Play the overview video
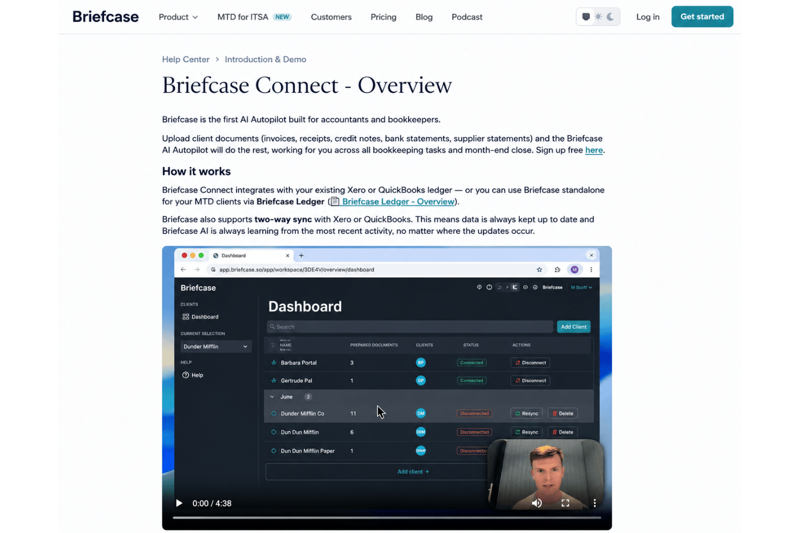 click(x=179, y=503)
